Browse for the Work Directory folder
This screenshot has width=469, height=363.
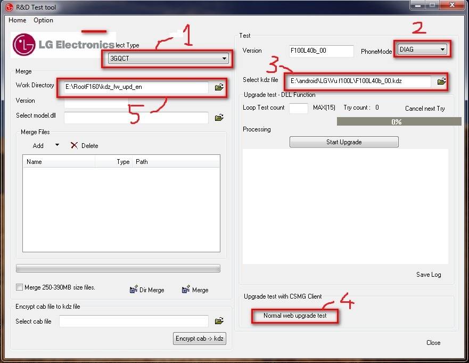point(219,87)
